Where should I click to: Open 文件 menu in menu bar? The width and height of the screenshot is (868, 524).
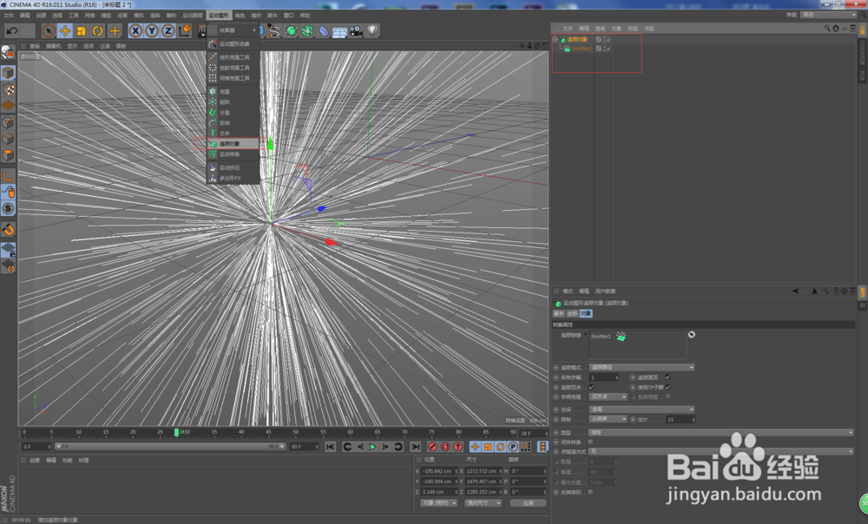click(9, 15)
